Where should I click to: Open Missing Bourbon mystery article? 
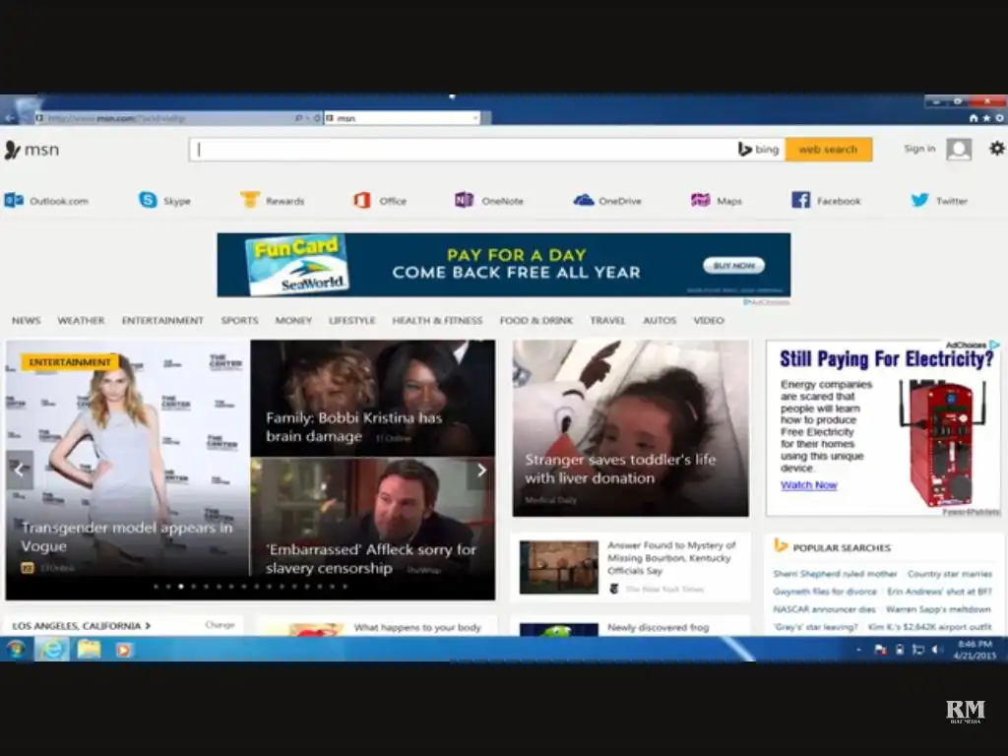click(671, 557)
